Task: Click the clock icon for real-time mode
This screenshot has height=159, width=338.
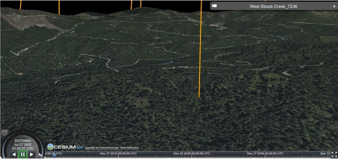Action: point(4,133)
